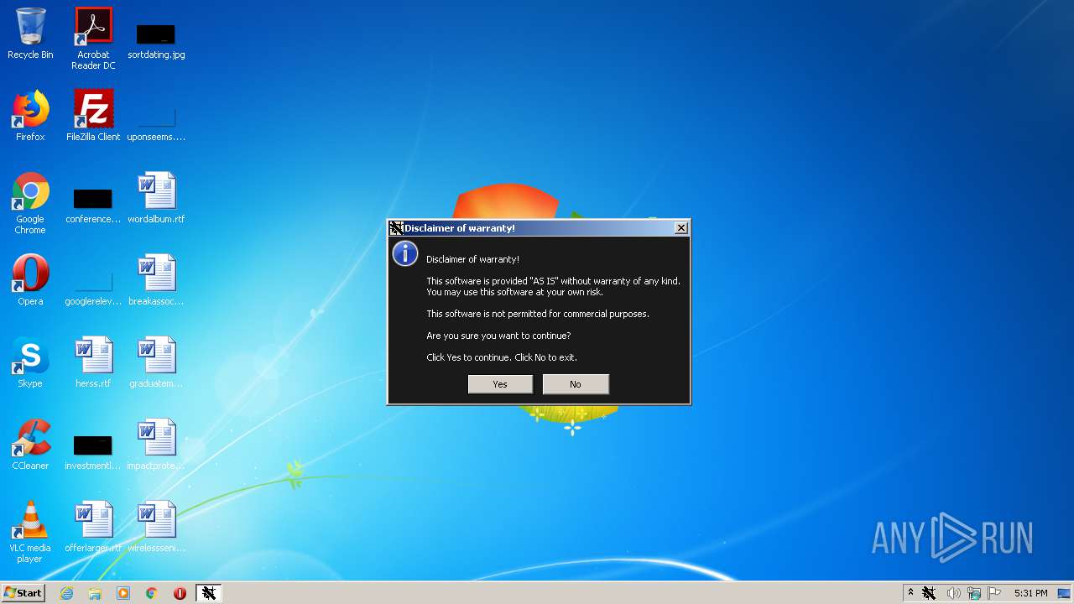Click the 5:31 PM clock
1074x604 pixels.
pyautogui.click(x=1030, y=593)
